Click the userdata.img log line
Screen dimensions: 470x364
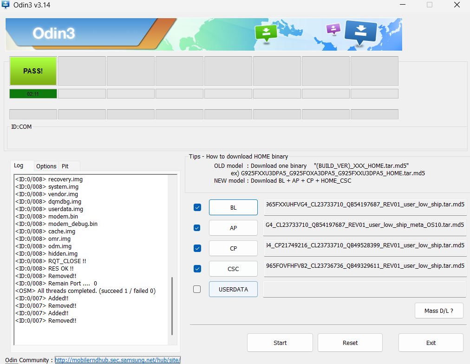pos(49,209)
